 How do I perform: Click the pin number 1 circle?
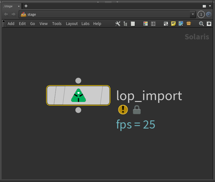[201, 14]
